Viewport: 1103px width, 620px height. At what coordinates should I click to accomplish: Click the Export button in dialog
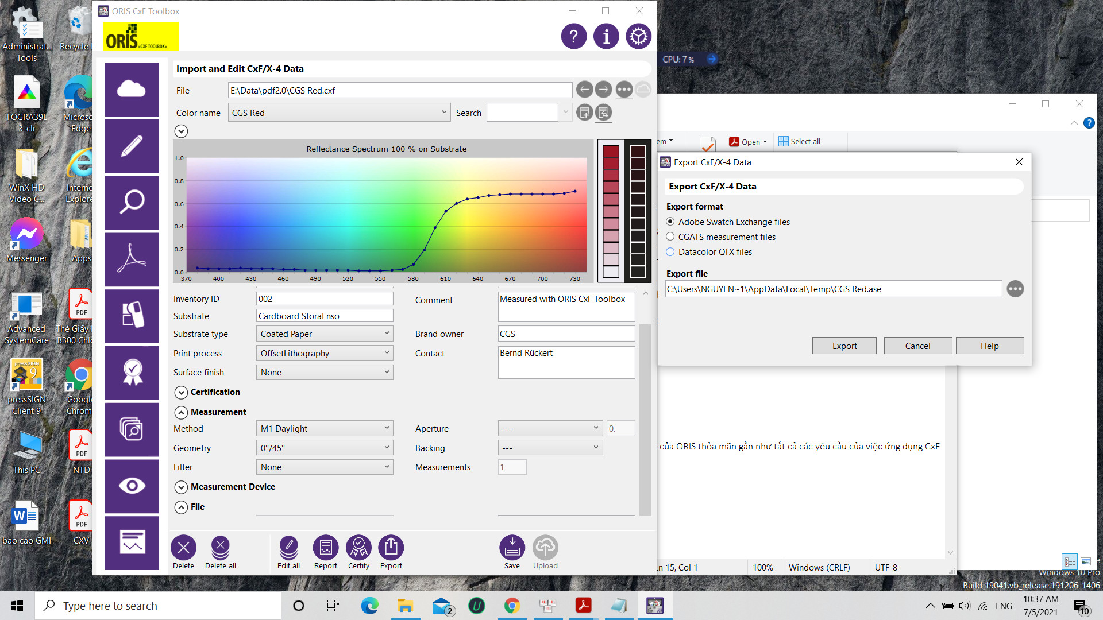pos(844,346)
